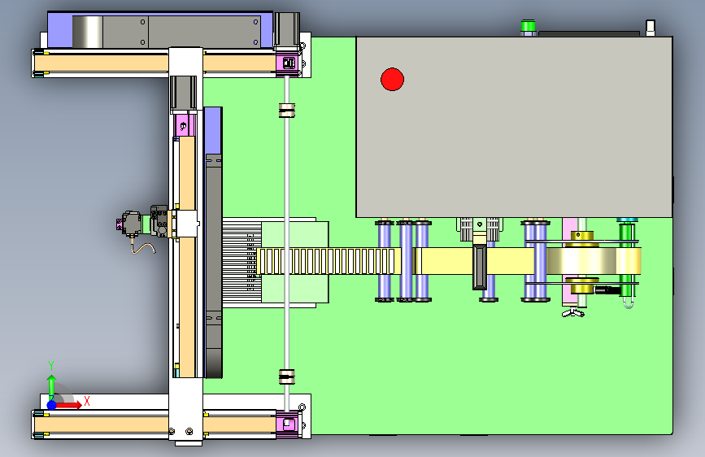Click the red X axis arrow

pyautogui.click(x=69, y=405)
